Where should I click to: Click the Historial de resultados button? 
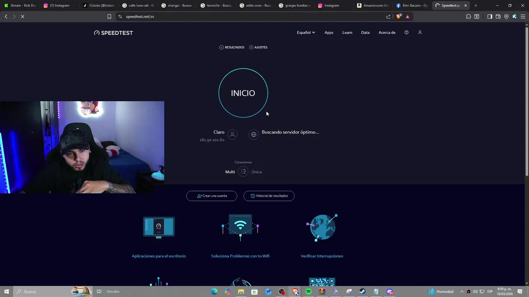(x=269, y=196)
